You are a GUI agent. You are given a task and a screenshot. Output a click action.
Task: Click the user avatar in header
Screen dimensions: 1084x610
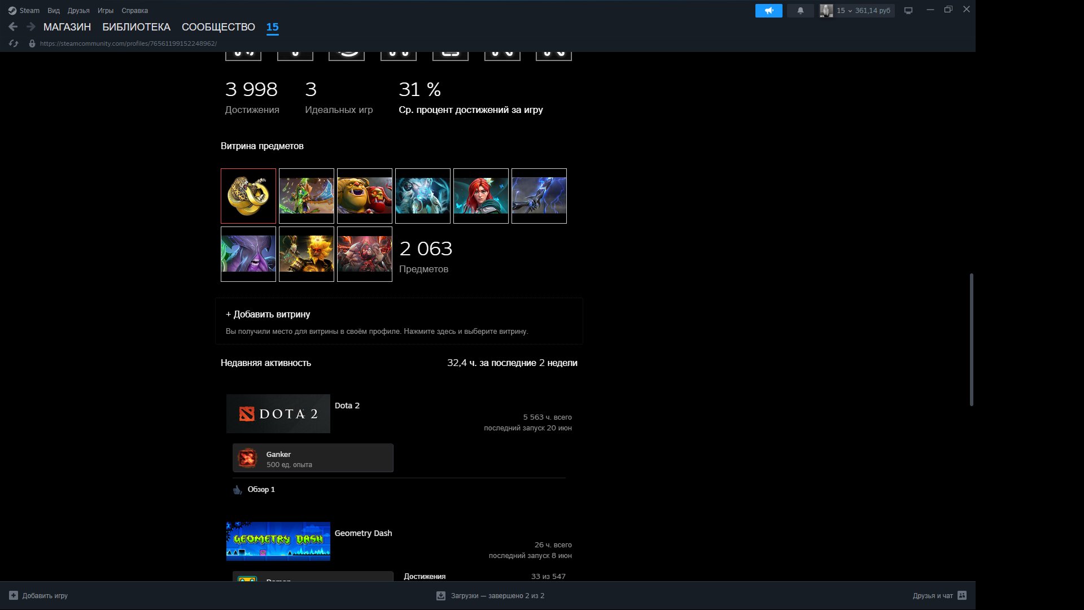point(826,11)
